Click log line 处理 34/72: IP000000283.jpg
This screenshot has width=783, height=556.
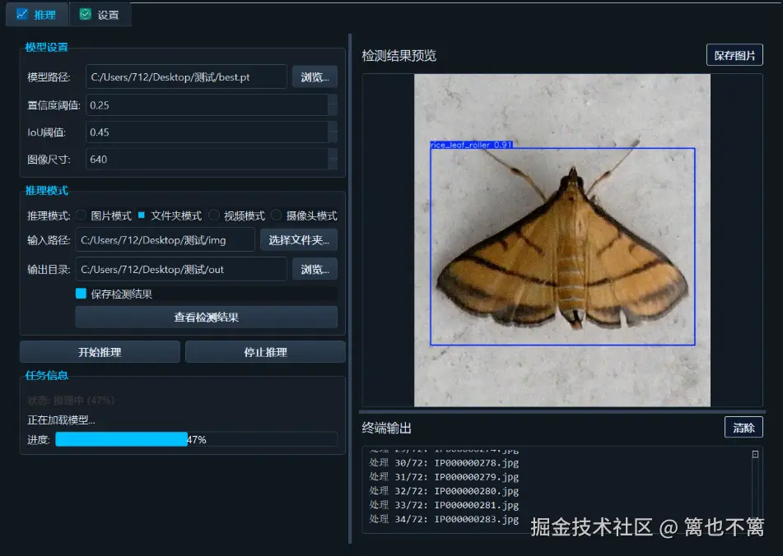pos(444,519)
